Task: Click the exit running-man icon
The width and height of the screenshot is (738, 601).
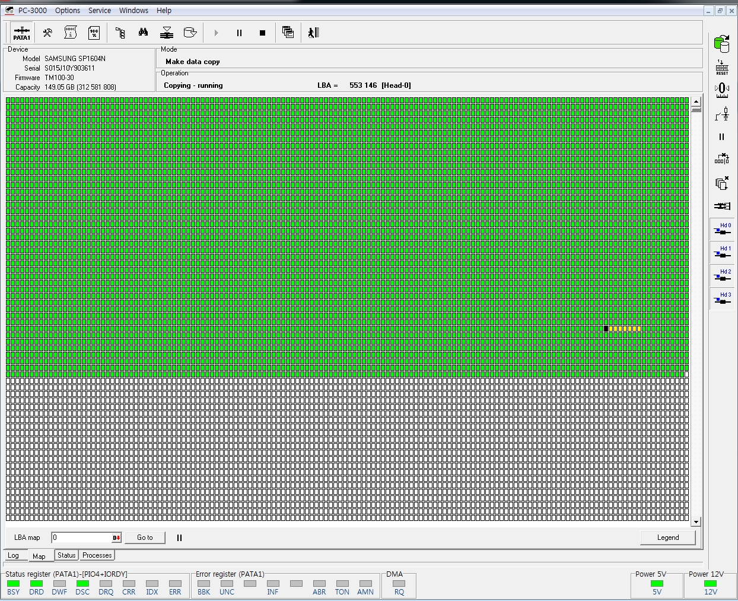Action: (x=313, y=33)
